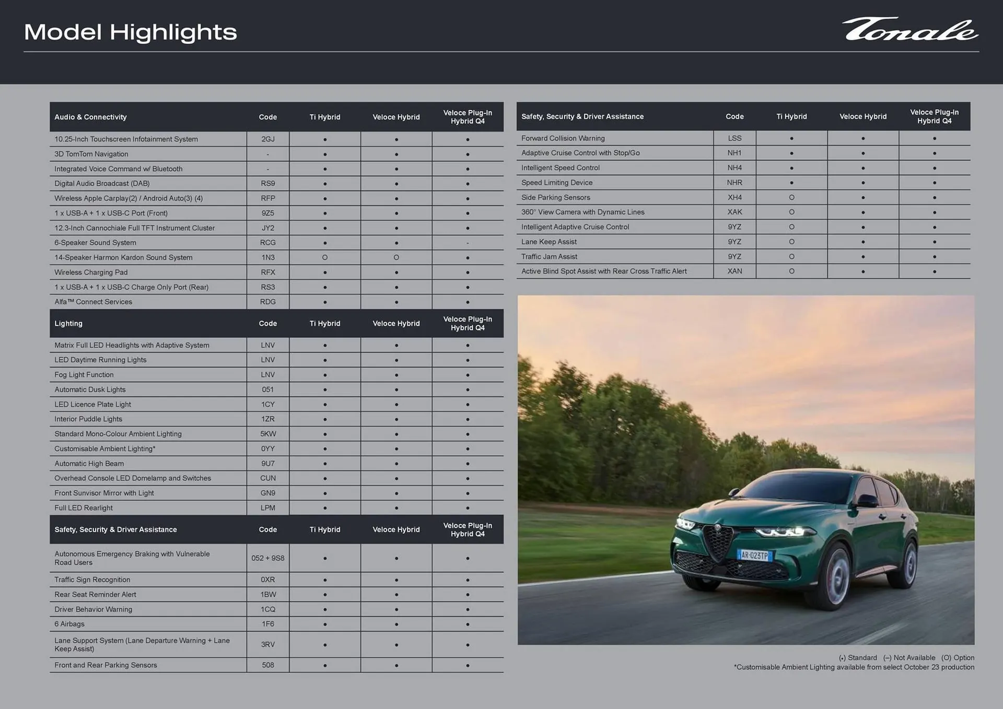Expand the Lighting section header
The height and width of the screenshot is (709, 1003).
pyautogui.click(x=68, y=323)
